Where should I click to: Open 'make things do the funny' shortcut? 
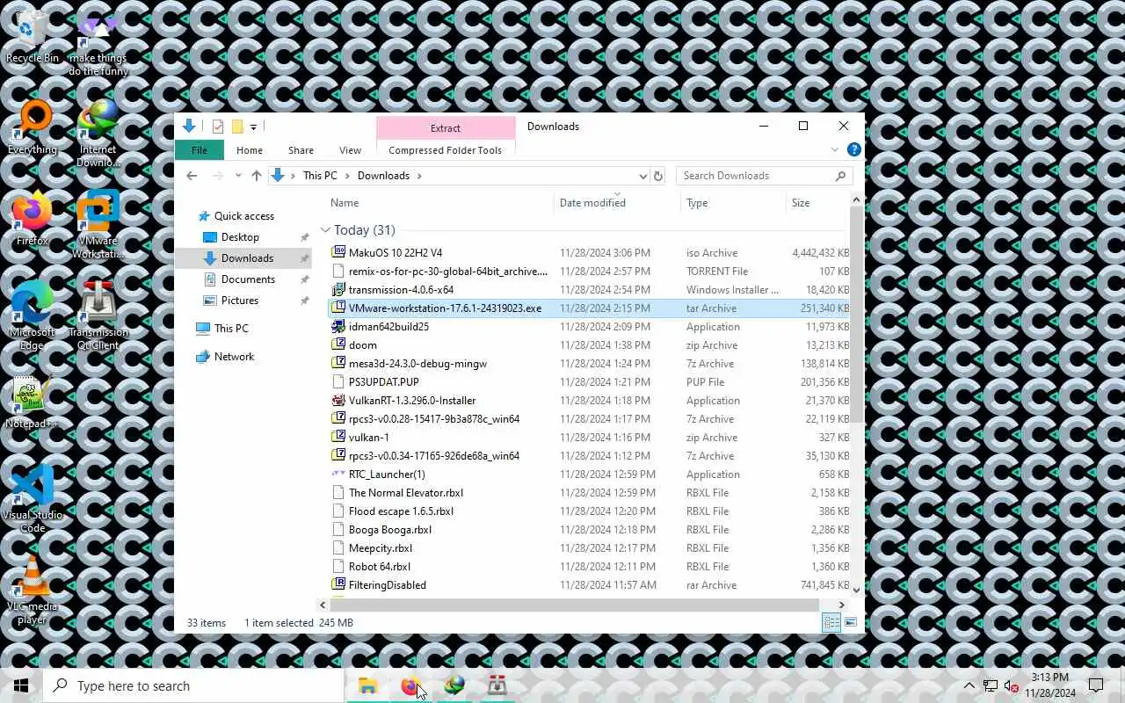[x=98, y=43]
